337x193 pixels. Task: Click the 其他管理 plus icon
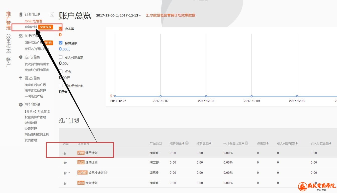[x=21, y=105]
